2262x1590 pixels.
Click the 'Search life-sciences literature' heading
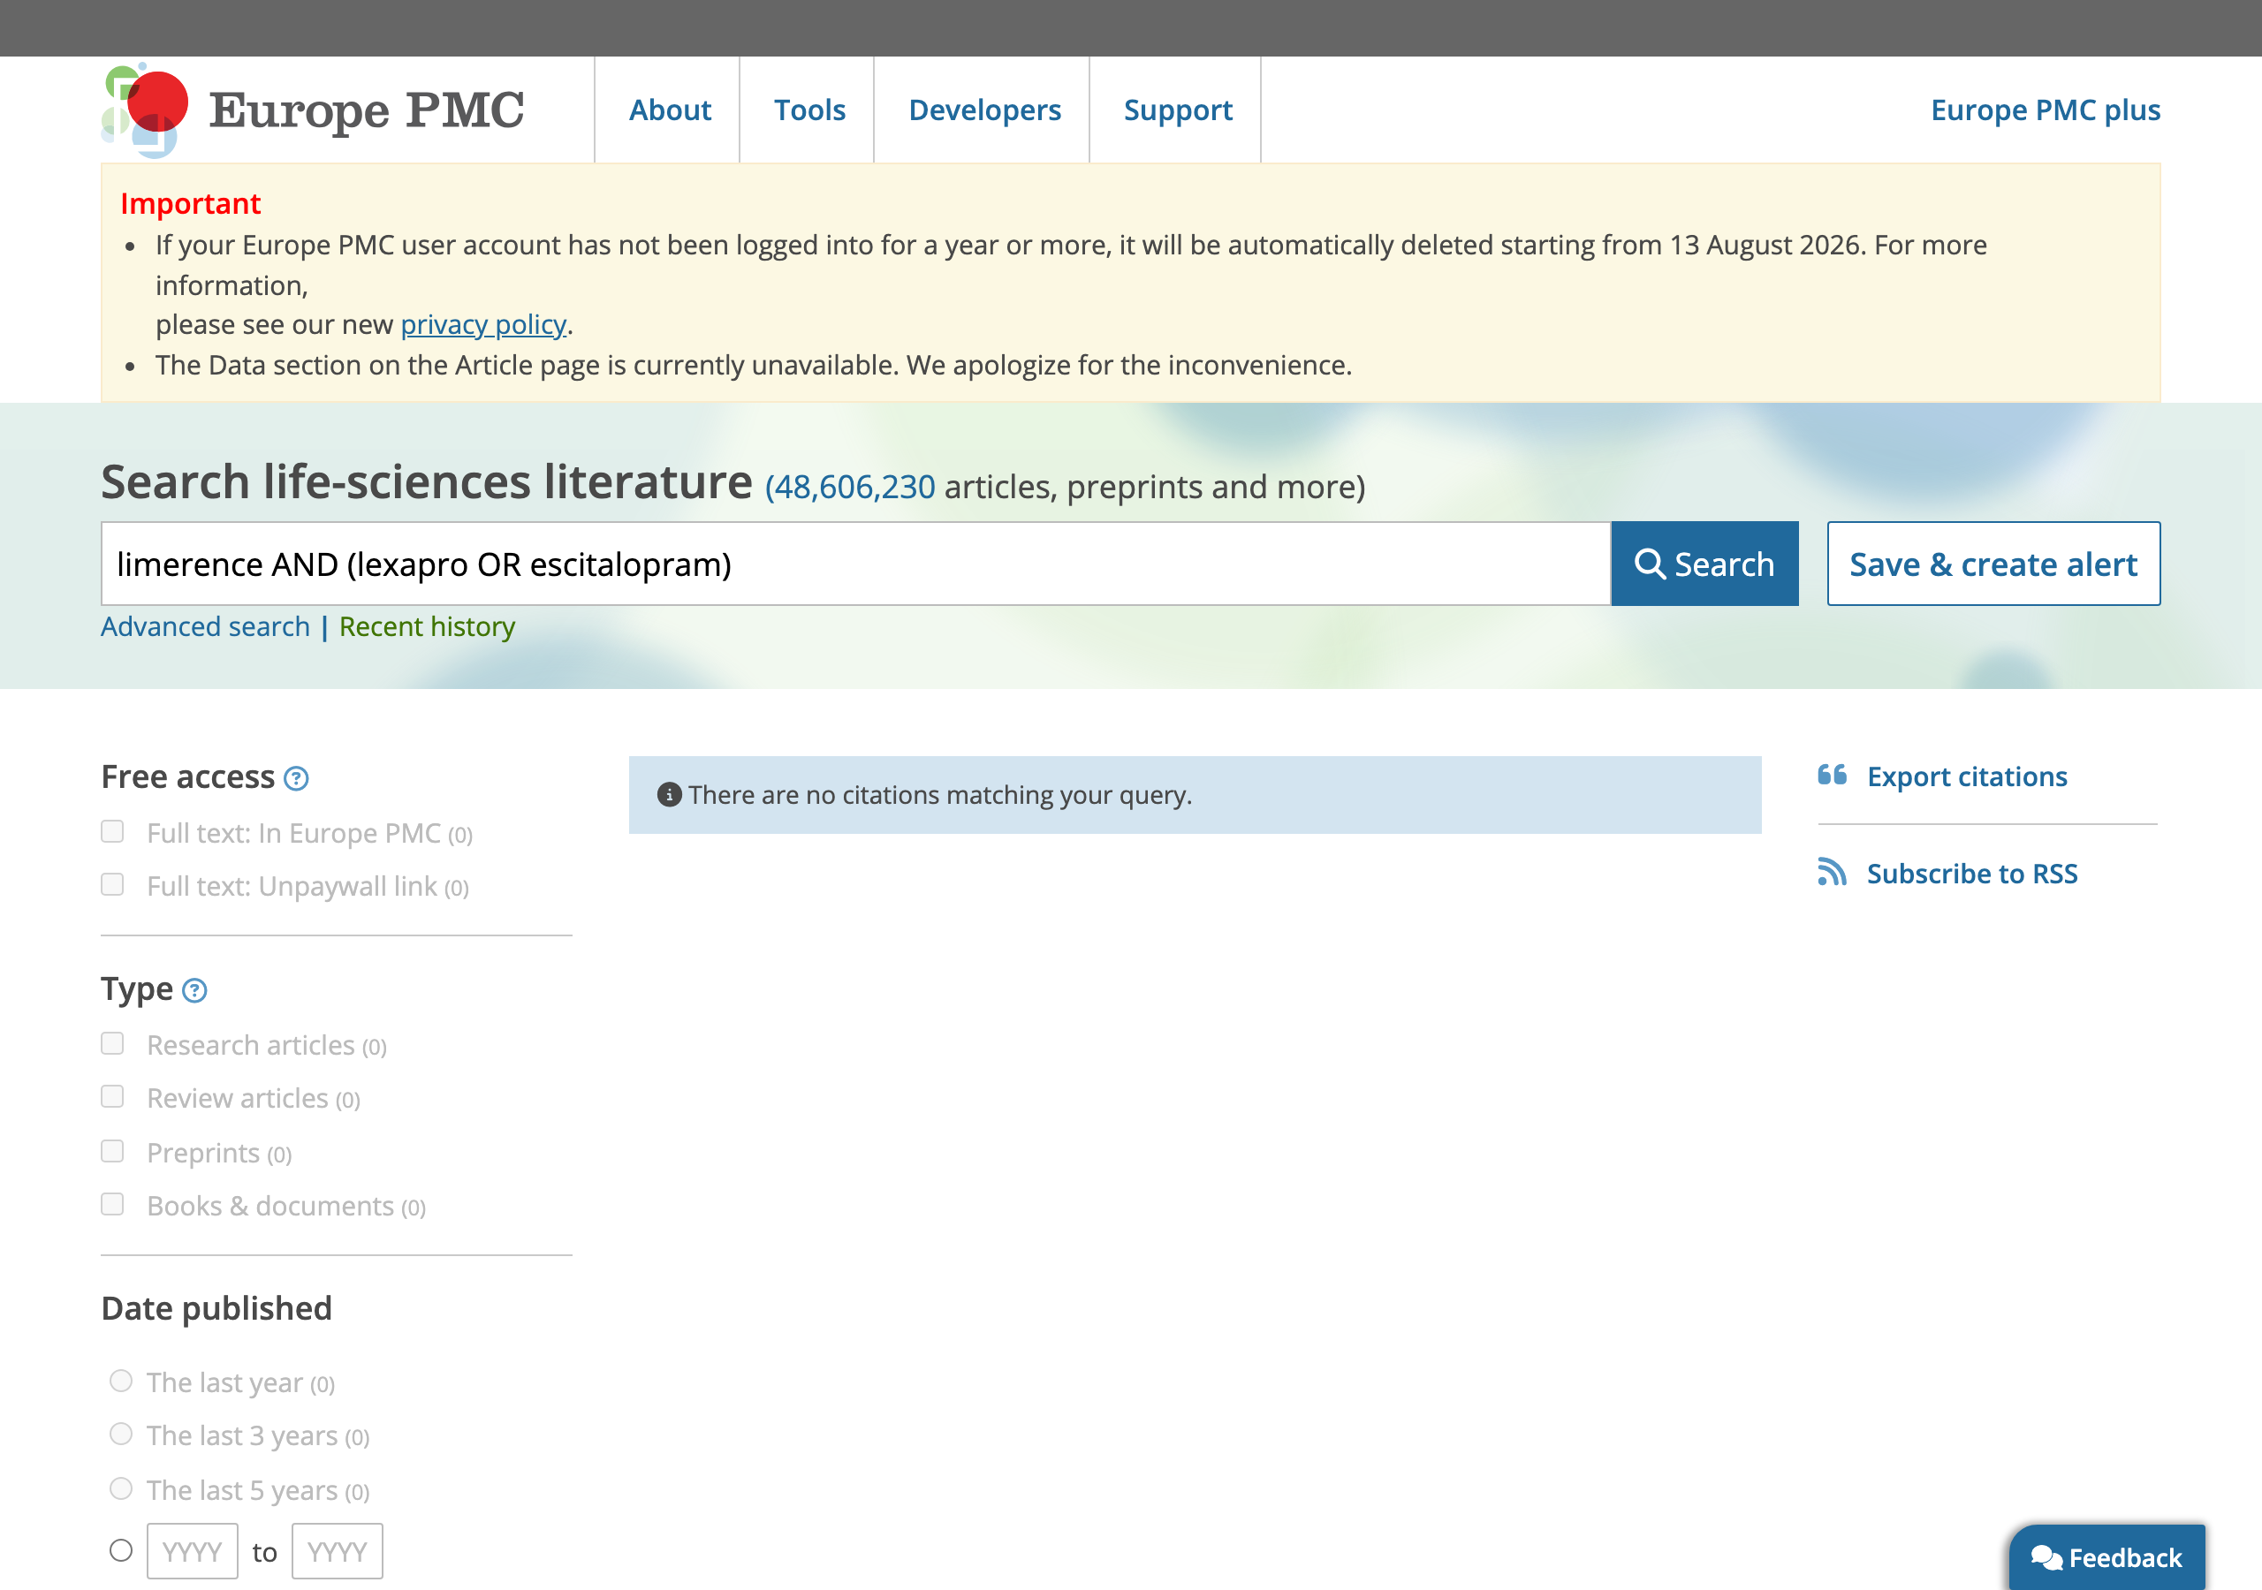tap(427, 482)
